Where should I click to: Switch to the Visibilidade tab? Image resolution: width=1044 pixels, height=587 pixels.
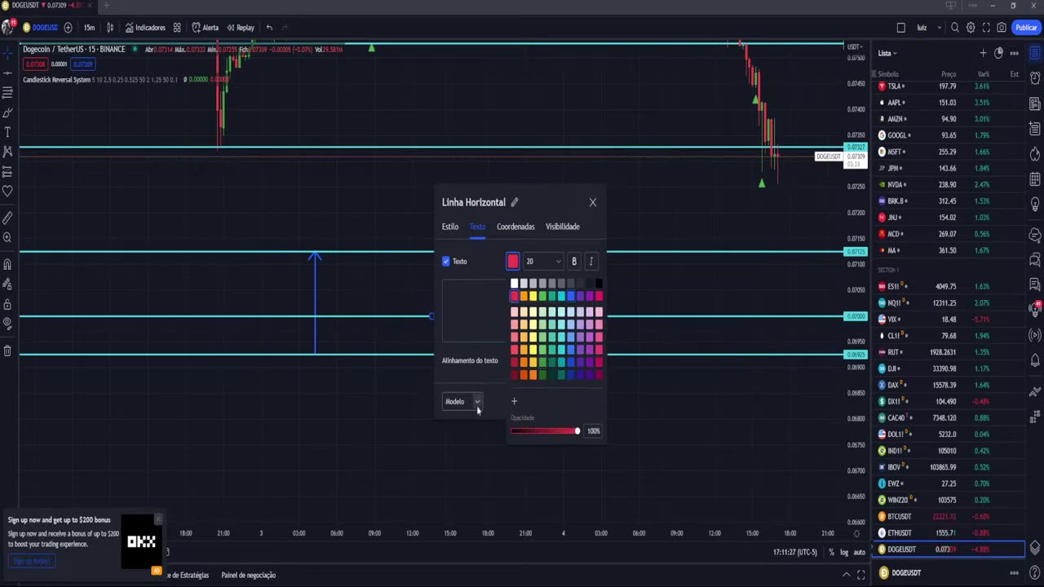coord(563,227)
